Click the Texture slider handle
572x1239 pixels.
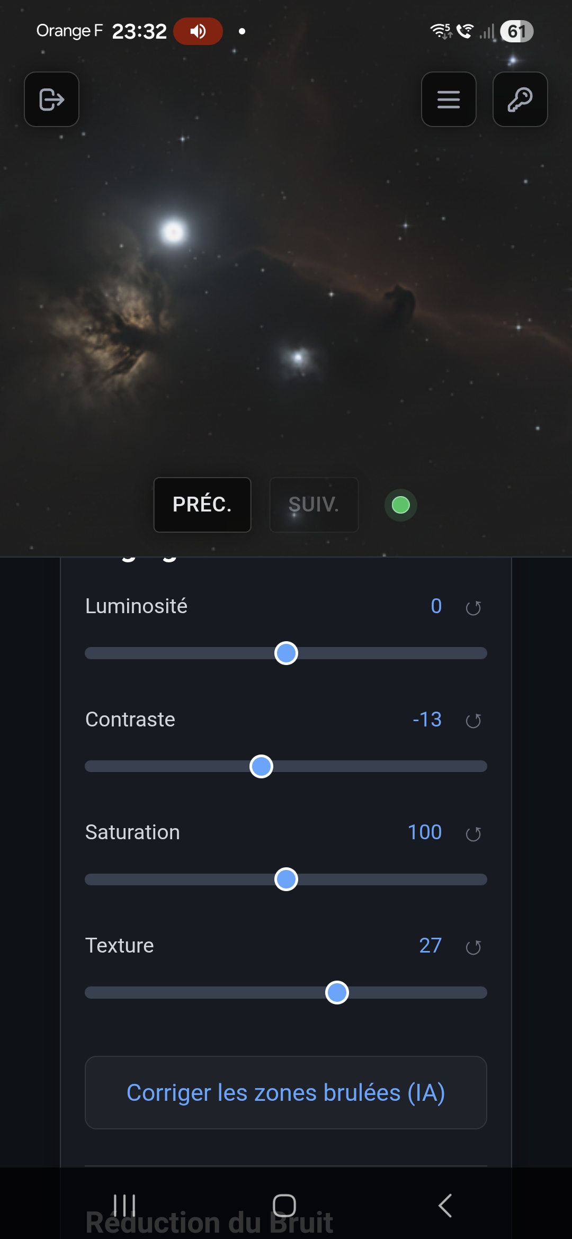(x=337, y=992)
